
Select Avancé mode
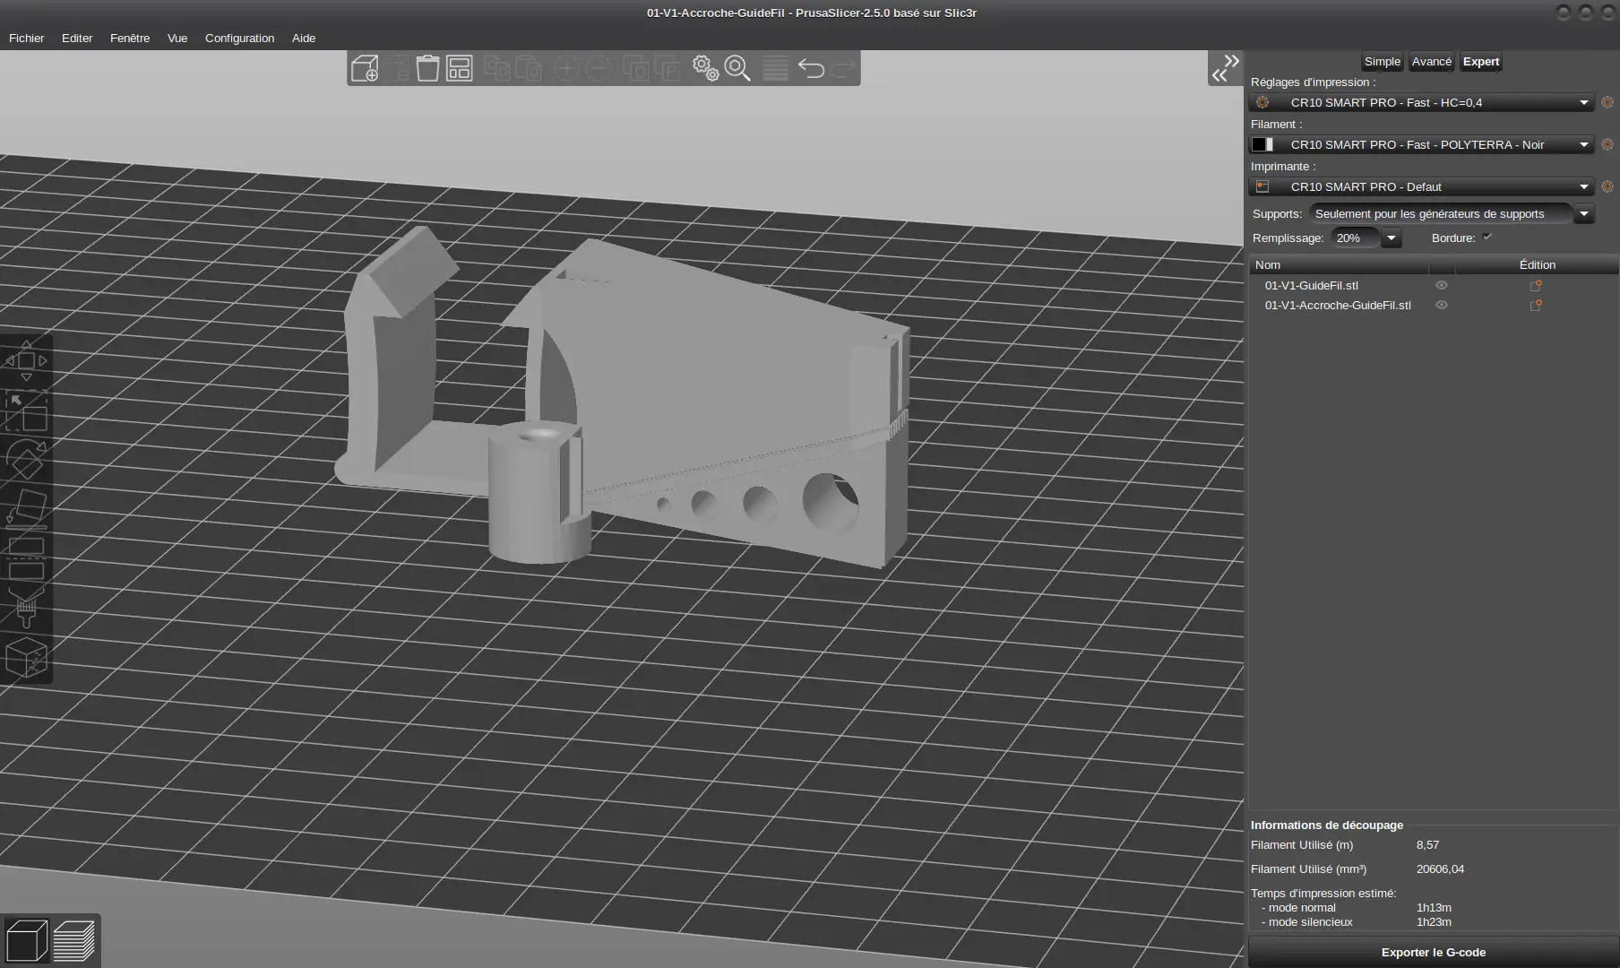[x=1431, y=62]
